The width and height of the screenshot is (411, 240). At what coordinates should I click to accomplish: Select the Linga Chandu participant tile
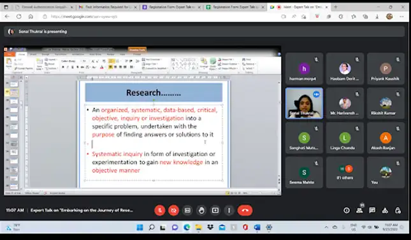click(x=345, y=138)
